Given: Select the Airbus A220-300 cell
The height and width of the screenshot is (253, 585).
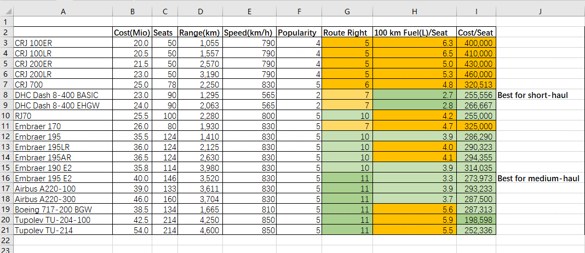Looking at the screenshot, I should tap(63, 199).
